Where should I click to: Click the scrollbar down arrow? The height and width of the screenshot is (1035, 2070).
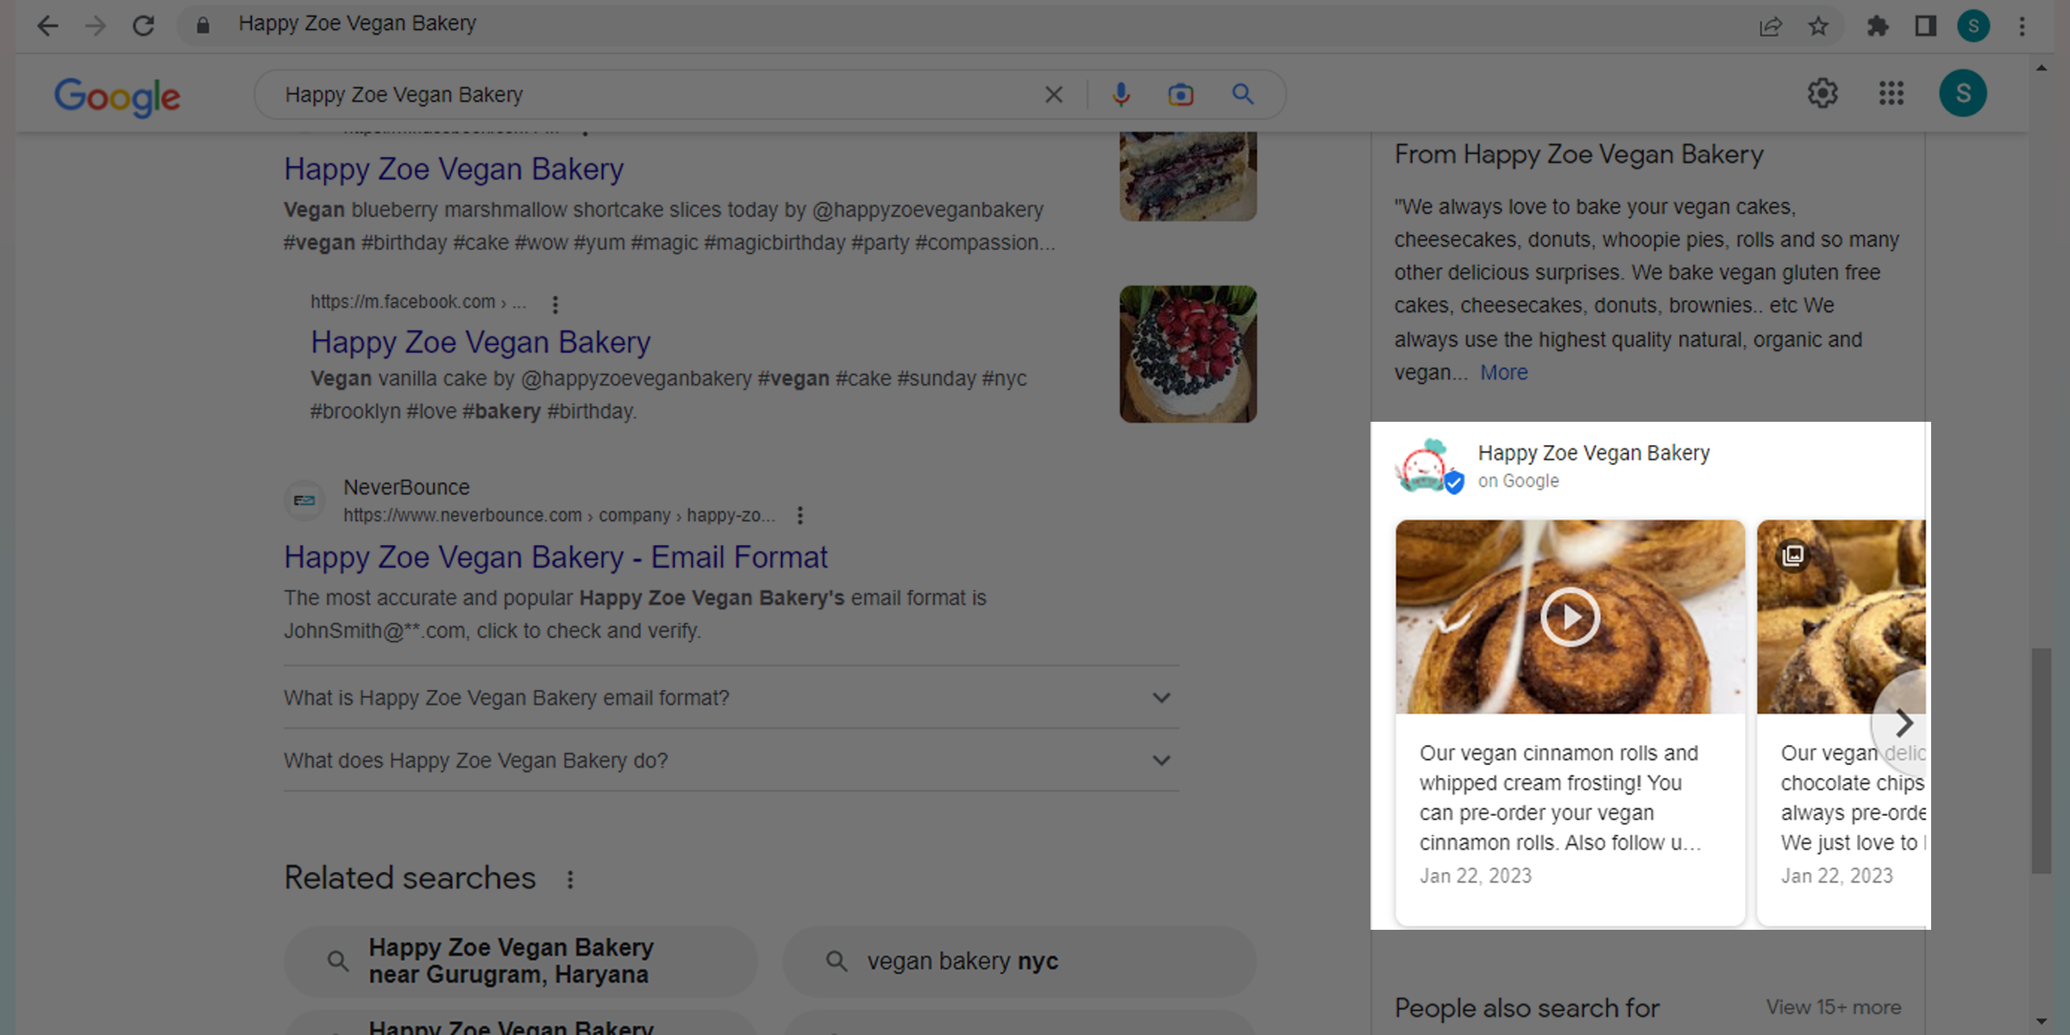(x=2041, y=1021)
